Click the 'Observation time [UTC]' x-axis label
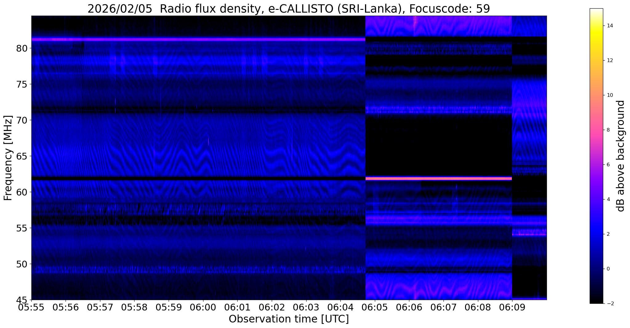 (x=289, y=319)
